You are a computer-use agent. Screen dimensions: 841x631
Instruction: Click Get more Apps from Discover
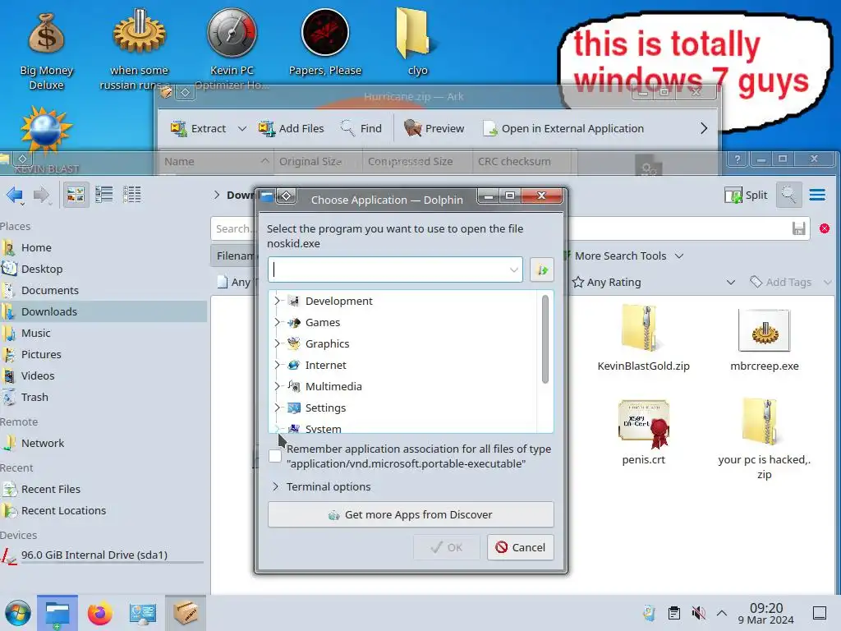[x=411, y=514]
